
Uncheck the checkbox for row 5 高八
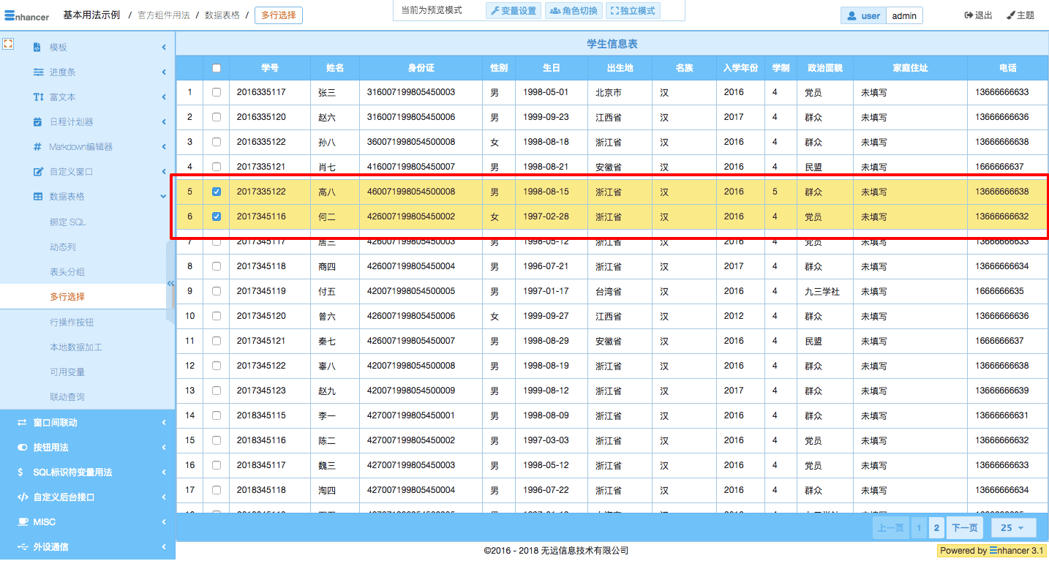216,192
